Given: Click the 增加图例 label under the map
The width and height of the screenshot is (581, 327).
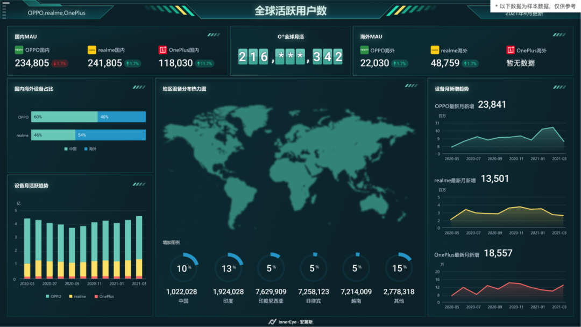Looking at the screenshot, I should (171, 243).
